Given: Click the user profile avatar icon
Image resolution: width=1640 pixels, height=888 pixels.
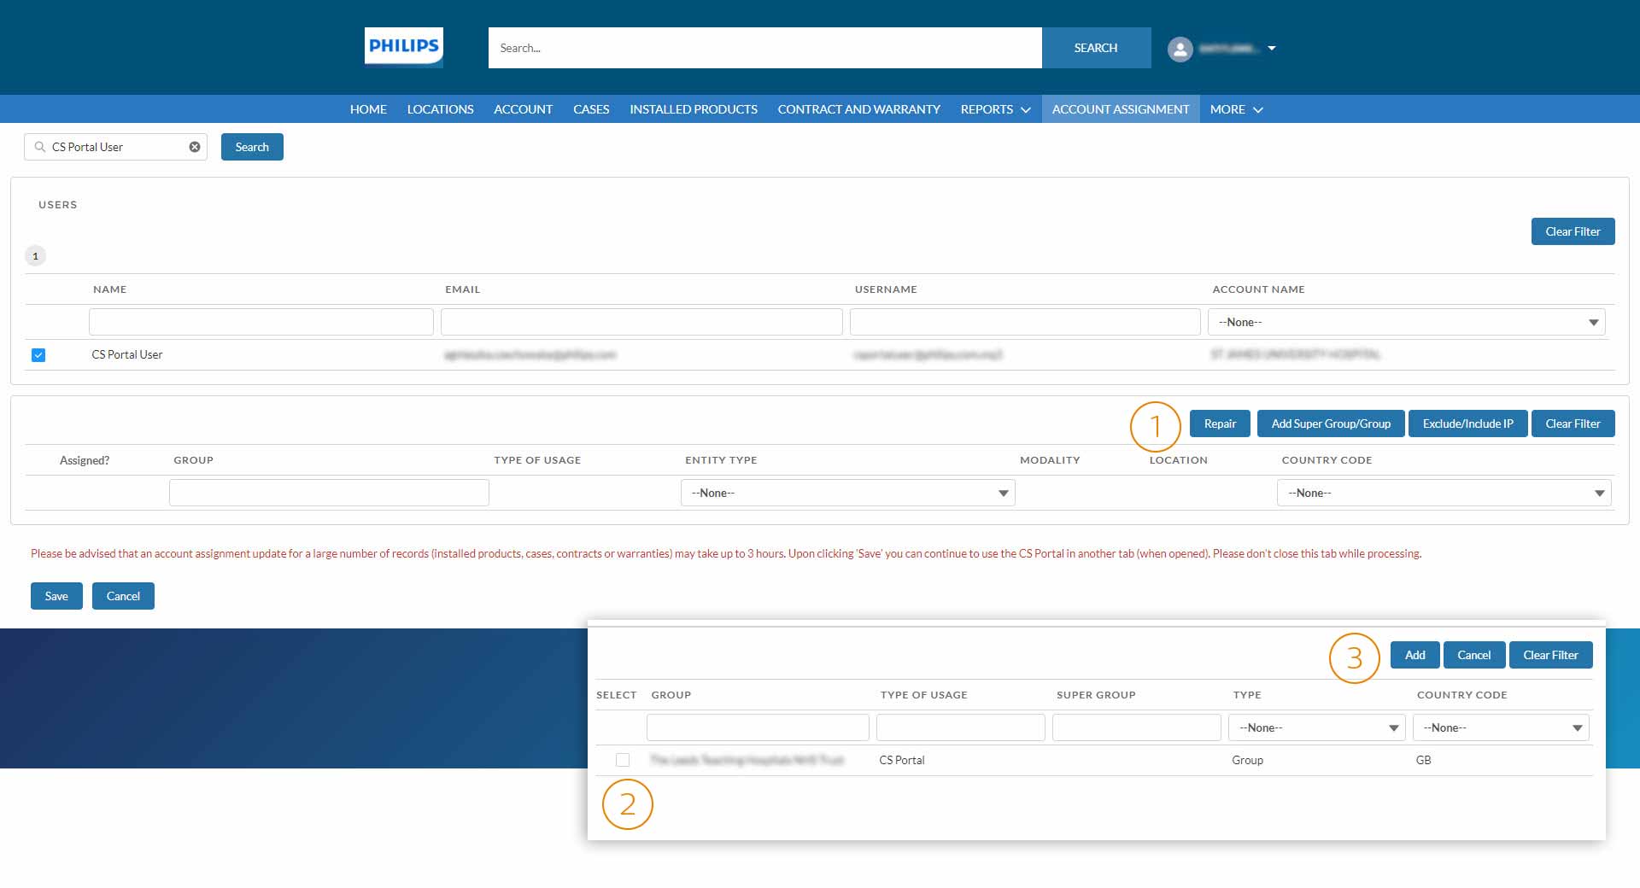Looking at the screenshot, I should click(1180, 49).
